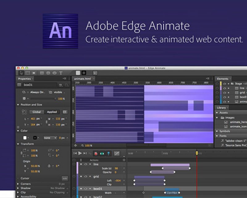This screenshot has height=198, width=247.
Task: Select the Selection arrow tool
Action: point(21,73)
